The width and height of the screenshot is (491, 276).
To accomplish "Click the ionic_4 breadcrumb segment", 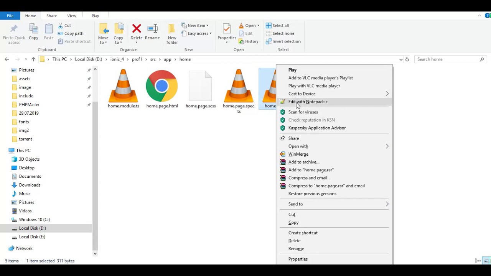I will coord(117,59).
